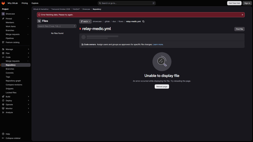Click the Monitor section icon
The width and height of the screenshot is (253, 142).
pos(3,108)
